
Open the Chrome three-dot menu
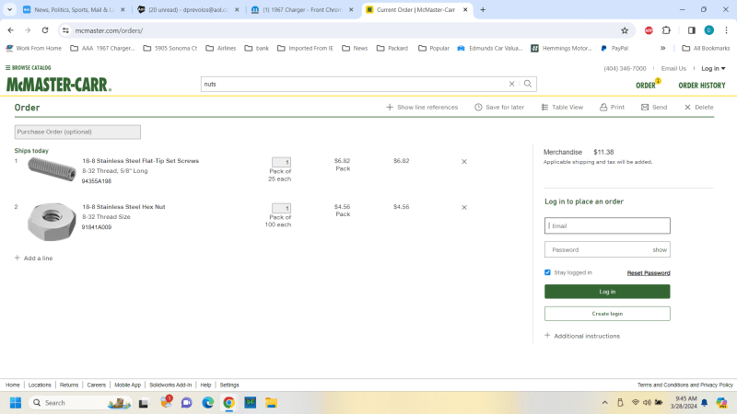click(x=726, y=30)
